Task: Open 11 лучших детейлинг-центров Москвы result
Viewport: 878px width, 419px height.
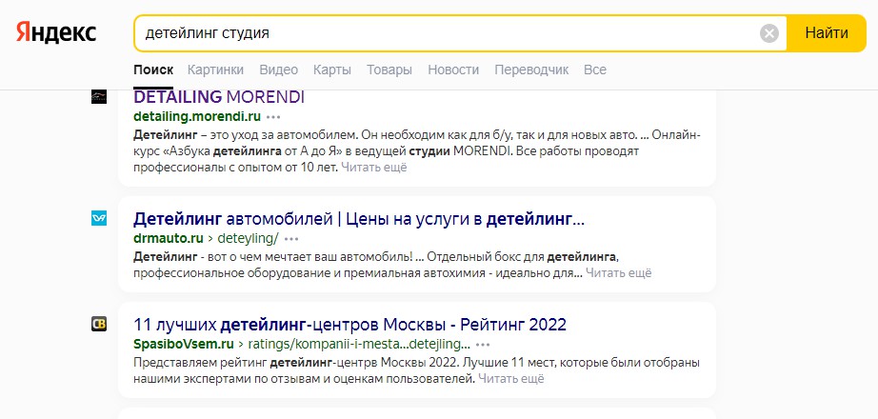Action: [350, 325]
